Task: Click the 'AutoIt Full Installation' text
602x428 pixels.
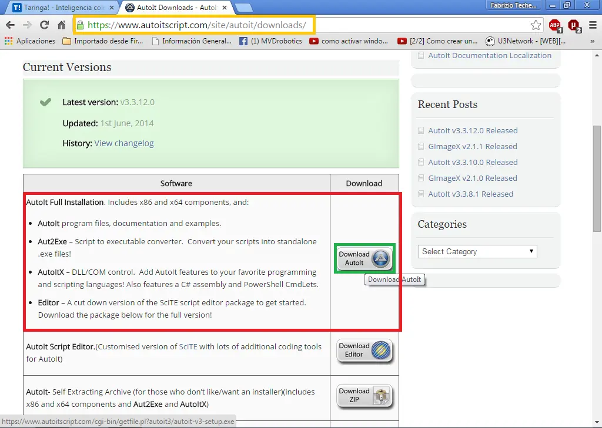Action: pos(65,202)
